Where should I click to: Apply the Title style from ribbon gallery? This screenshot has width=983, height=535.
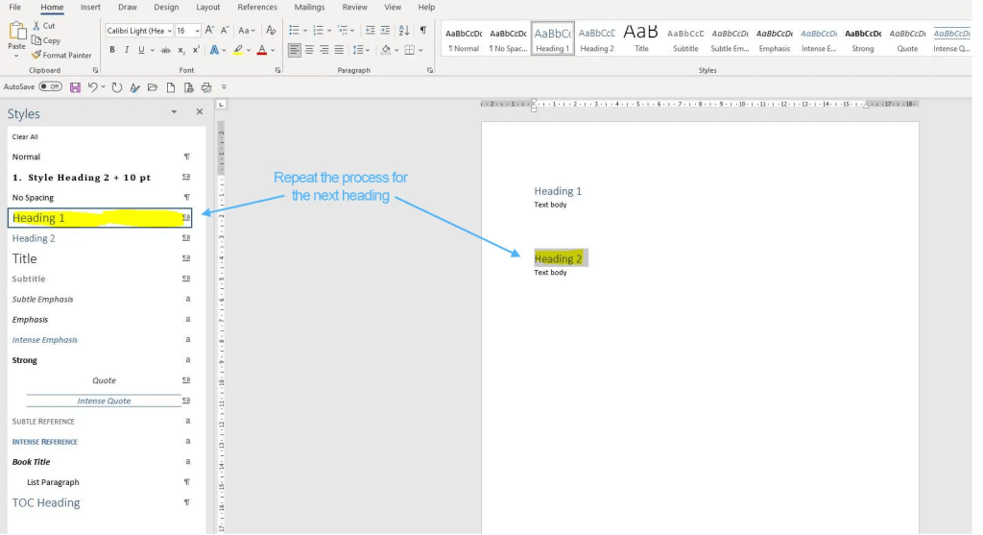point(640,38)
